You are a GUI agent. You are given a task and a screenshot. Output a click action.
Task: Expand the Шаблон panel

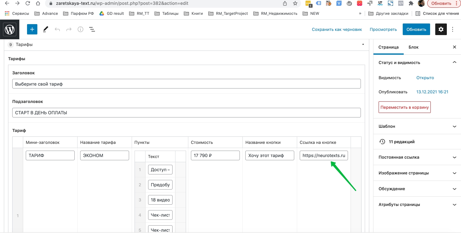click(454, 126)
